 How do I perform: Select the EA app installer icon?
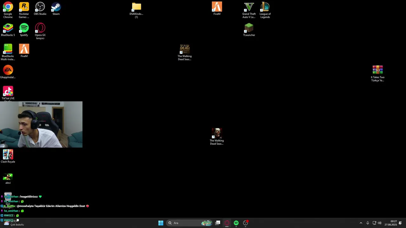(x=8, y=72)
